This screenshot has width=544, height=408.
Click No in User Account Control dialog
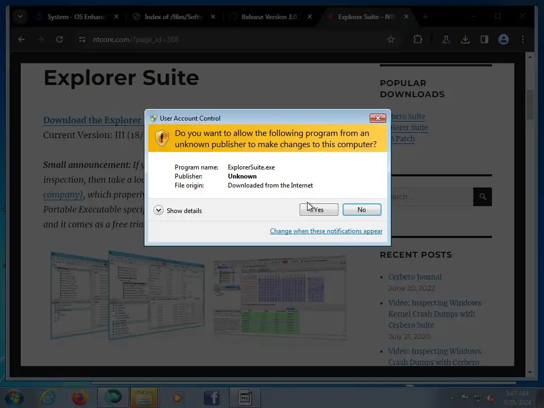361,209
